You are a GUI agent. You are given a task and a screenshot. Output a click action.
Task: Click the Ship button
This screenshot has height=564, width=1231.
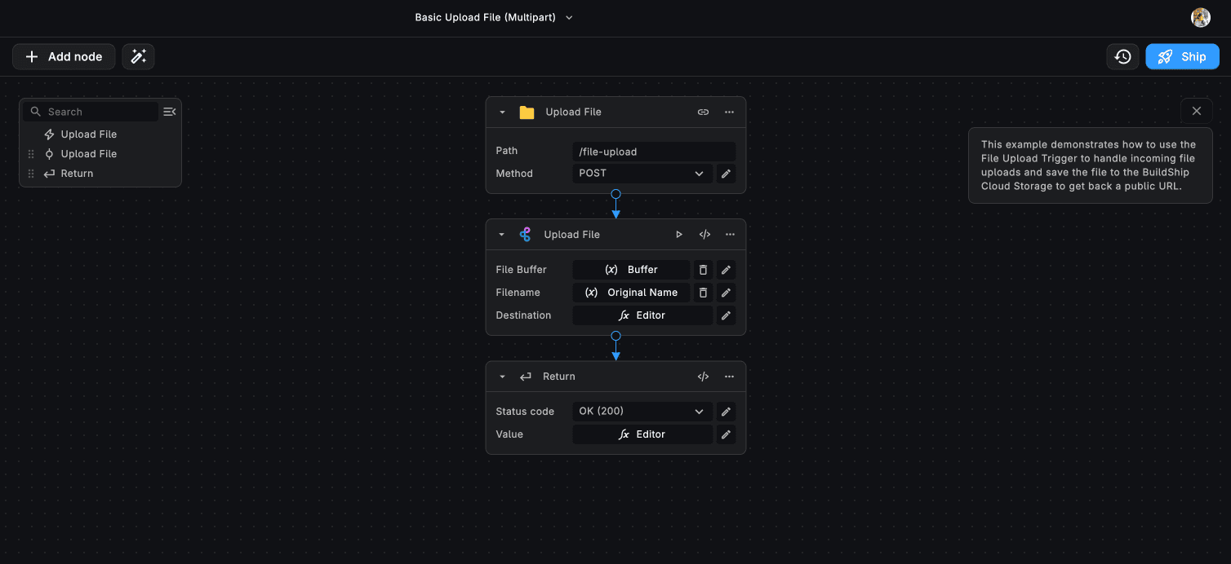point(1182,56)
